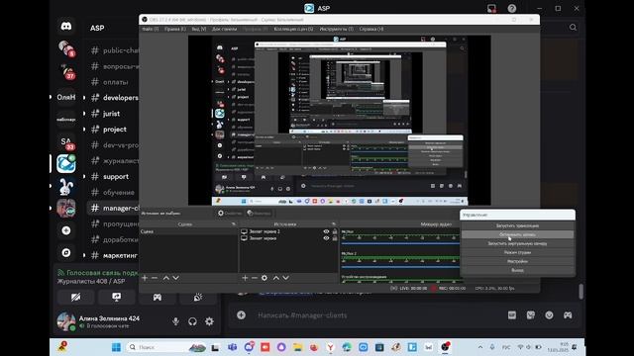
Task: Open OBS Настройки button
Action: [x=517, y=261]
